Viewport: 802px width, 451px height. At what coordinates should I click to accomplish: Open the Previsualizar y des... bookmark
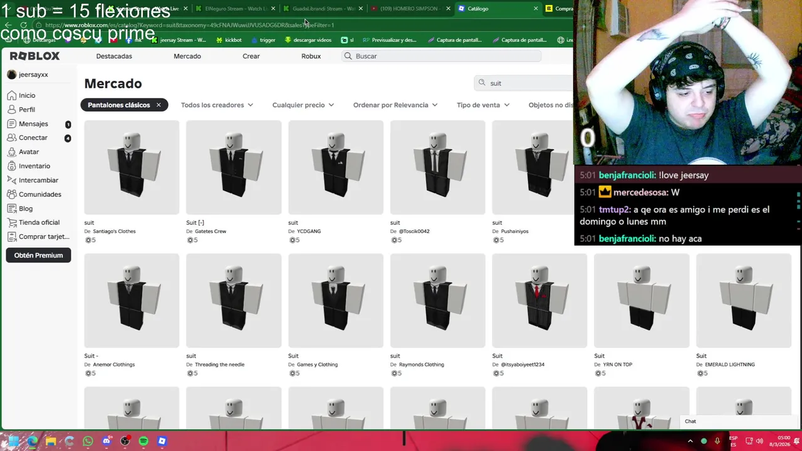click(390, 40)
